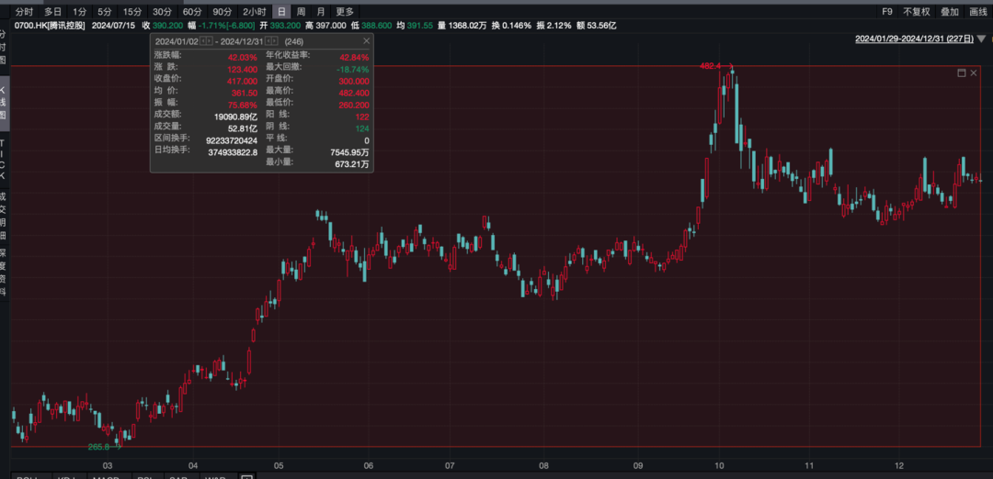Screen dimensions: 993x479
Task: Close the red selection range overlay
Action: pos(974,72)
